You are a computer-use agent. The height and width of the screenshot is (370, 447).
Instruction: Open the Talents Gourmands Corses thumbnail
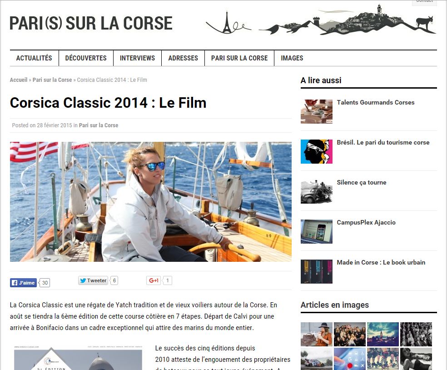click(317, 111)
